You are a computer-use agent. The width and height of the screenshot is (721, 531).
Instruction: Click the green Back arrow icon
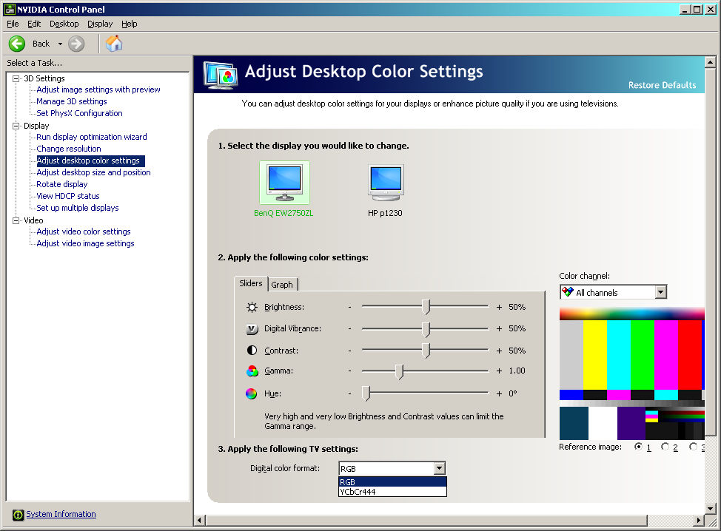(x=17, y=44)
